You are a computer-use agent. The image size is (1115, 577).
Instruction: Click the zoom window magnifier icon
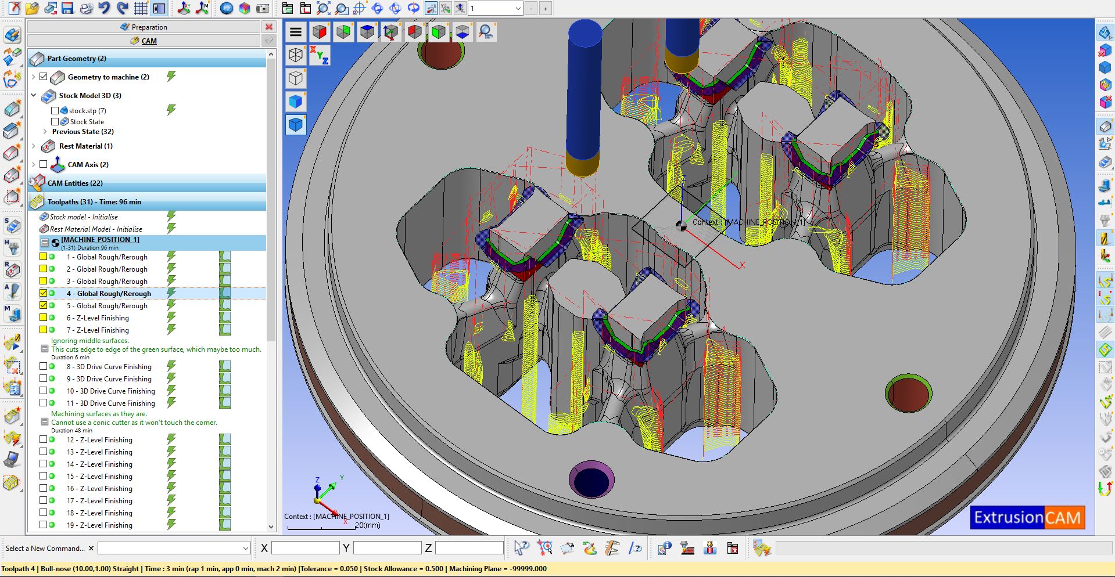pyautogui.click(x=341, y=8)
